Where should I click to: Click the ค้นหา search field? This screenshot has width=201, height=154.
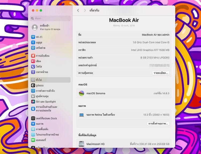coord(50,19)
